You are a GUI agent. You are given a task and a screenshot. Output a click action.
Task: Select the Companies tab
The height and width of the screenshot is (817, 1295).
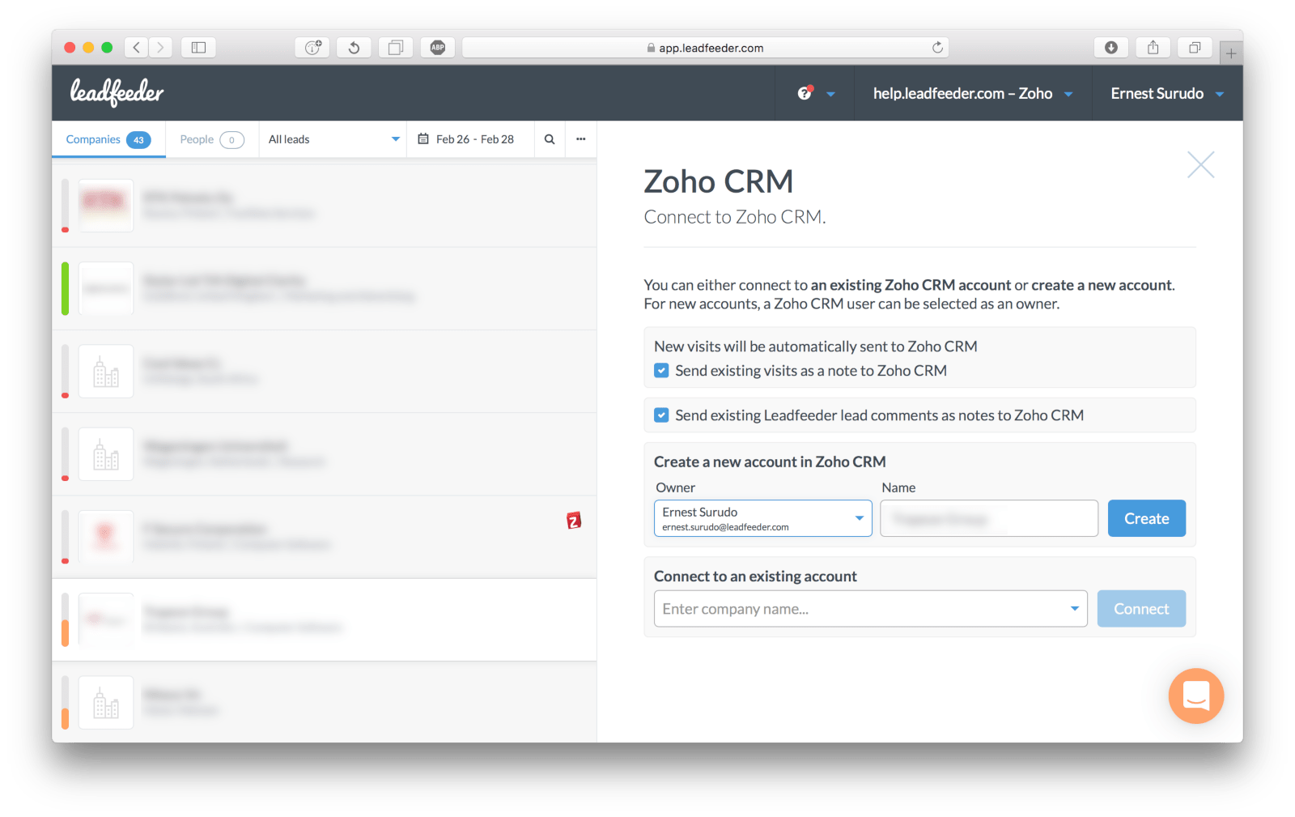[x=107, y=138]
